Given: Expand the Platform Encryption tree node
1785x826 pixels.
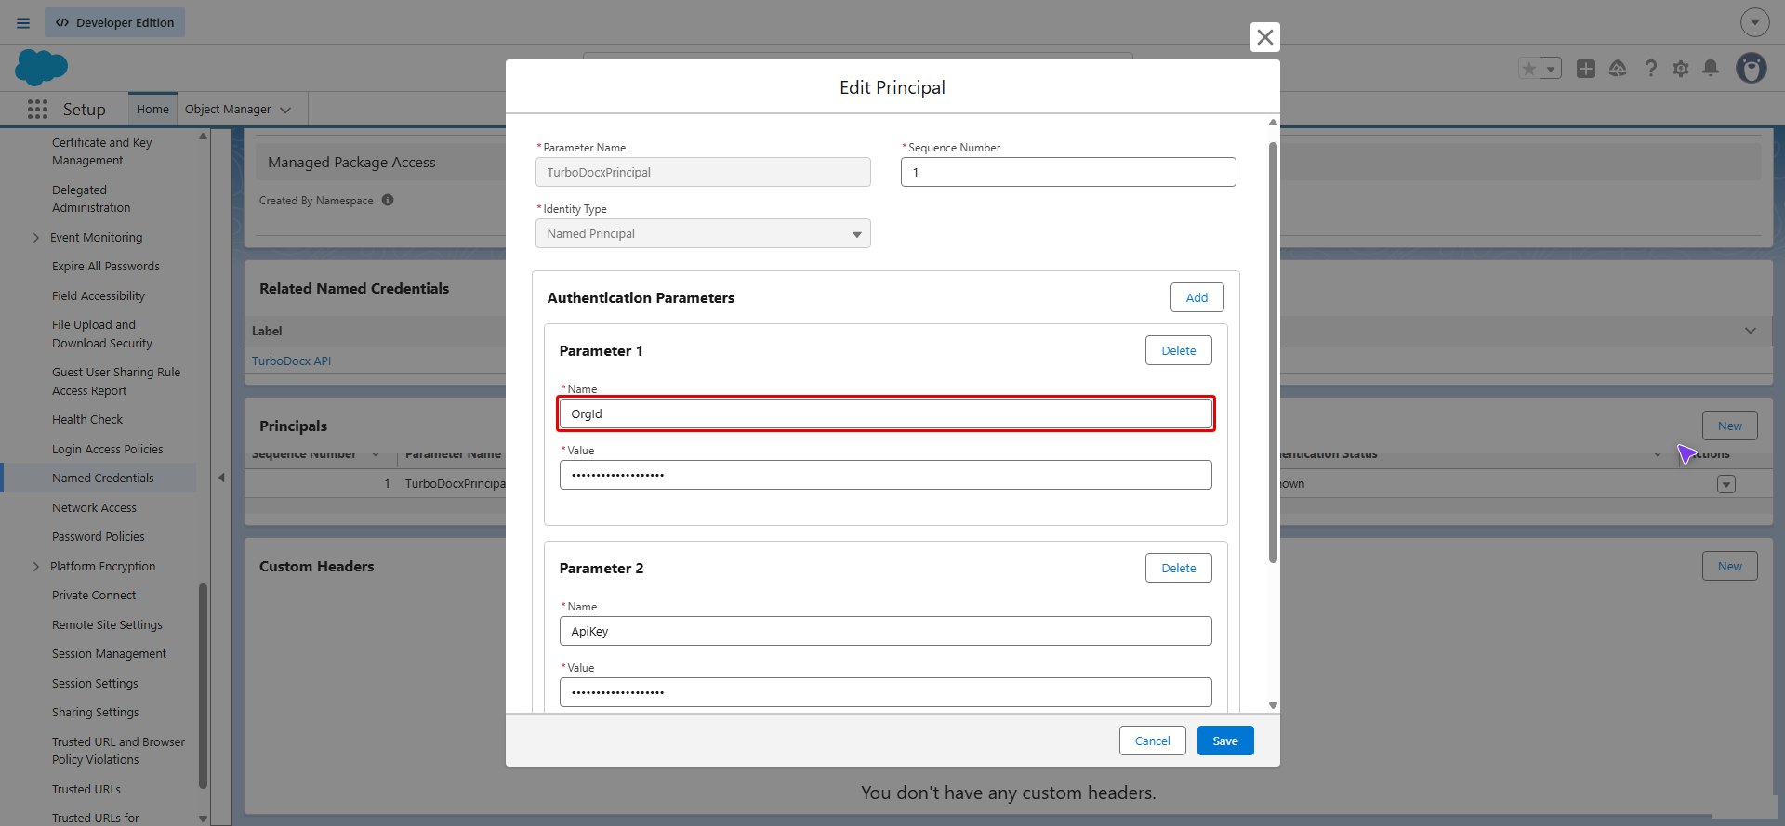Looking at the screenshot, I should (x=36, y=567).
